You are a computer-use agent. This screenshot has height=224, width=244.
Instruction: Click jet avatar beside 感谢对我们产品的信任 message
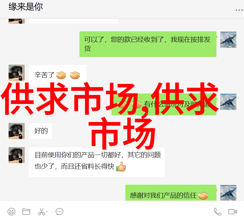(228, 193)
